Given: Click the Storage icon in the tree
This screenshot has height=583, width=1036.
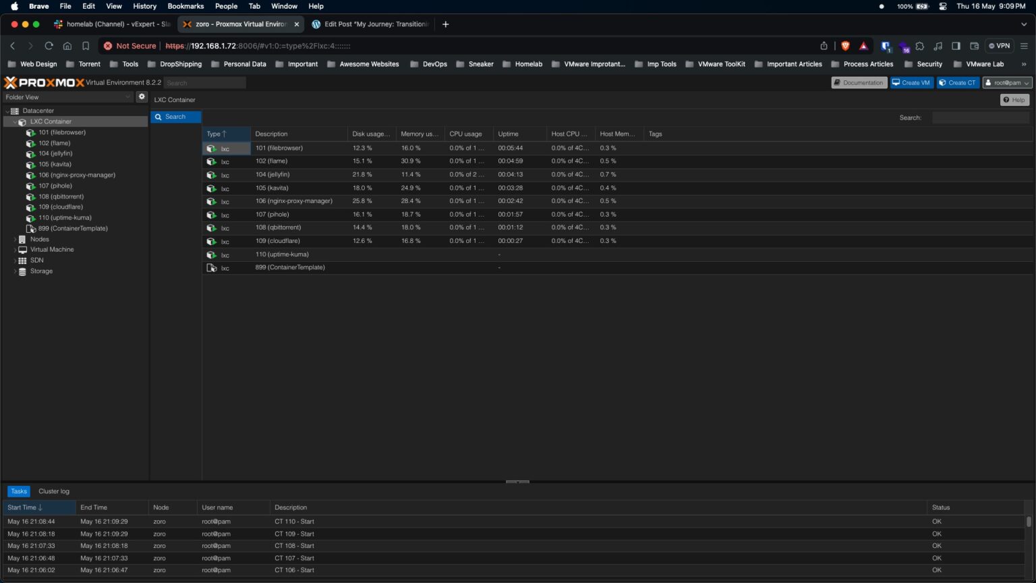Looking at the screenshot, I should pos(22,271).
